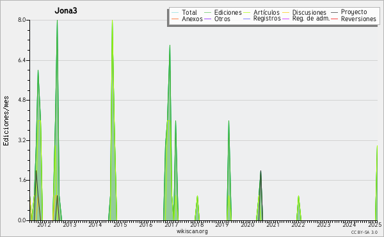Image resolution: width=384 pixels, height=237 pixels.
Task: Click the 3.2 y-axis value
Action: pos(22,140)
